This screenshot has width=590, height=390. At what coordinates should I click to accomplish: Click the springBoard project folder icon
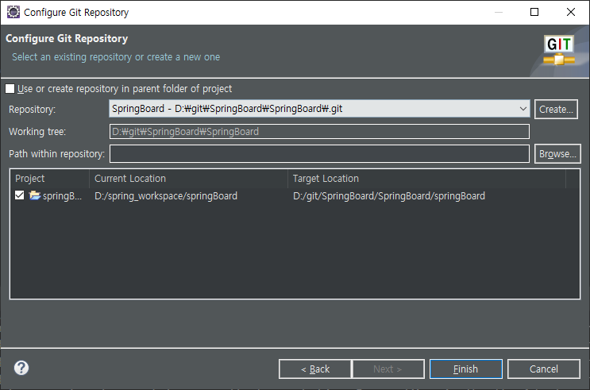(35, 195)
